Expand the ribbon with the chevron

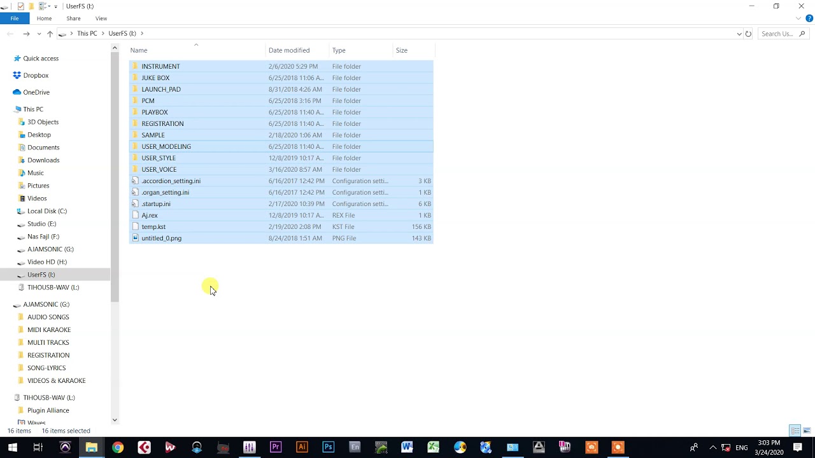(x=798, y=18)
